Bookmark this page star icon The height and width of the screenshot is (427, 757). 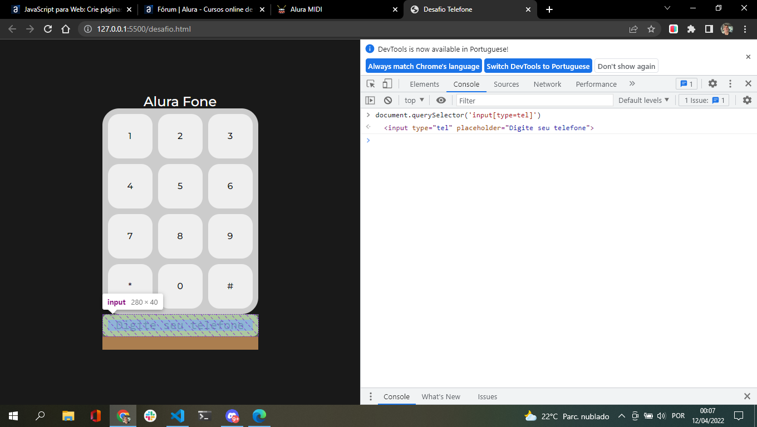point(651,29)
